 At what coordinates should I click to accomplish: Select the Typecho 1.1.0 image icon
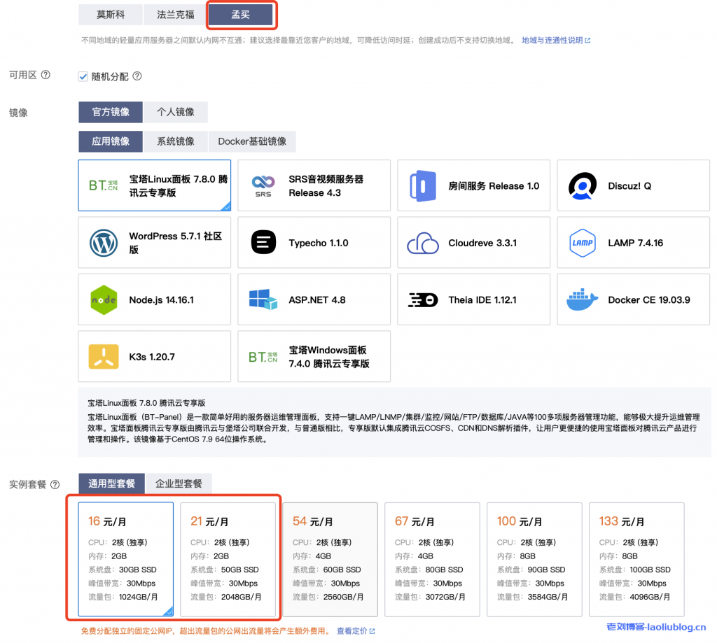[263, 243]
